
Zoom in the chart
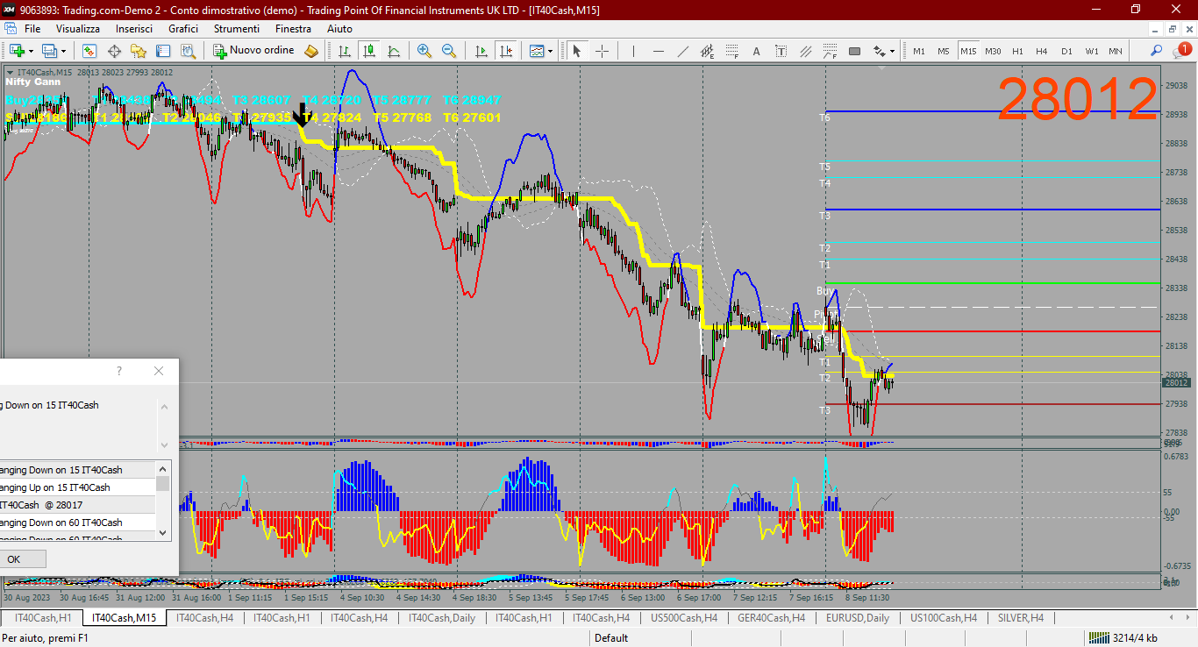click(424, 51)
